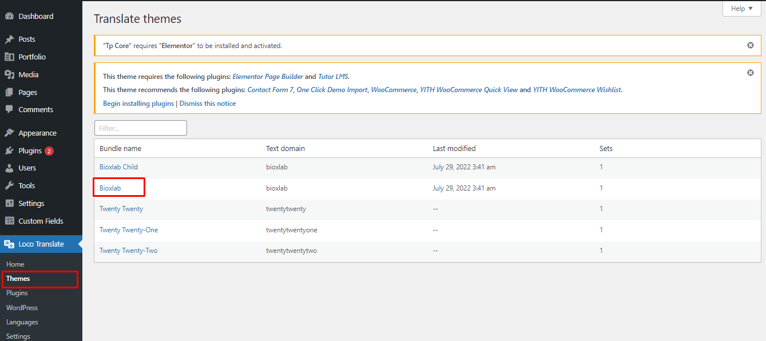Dismiss the required plugins theme notice
This screenshot has width=766, height=341.
click(751, 73)
